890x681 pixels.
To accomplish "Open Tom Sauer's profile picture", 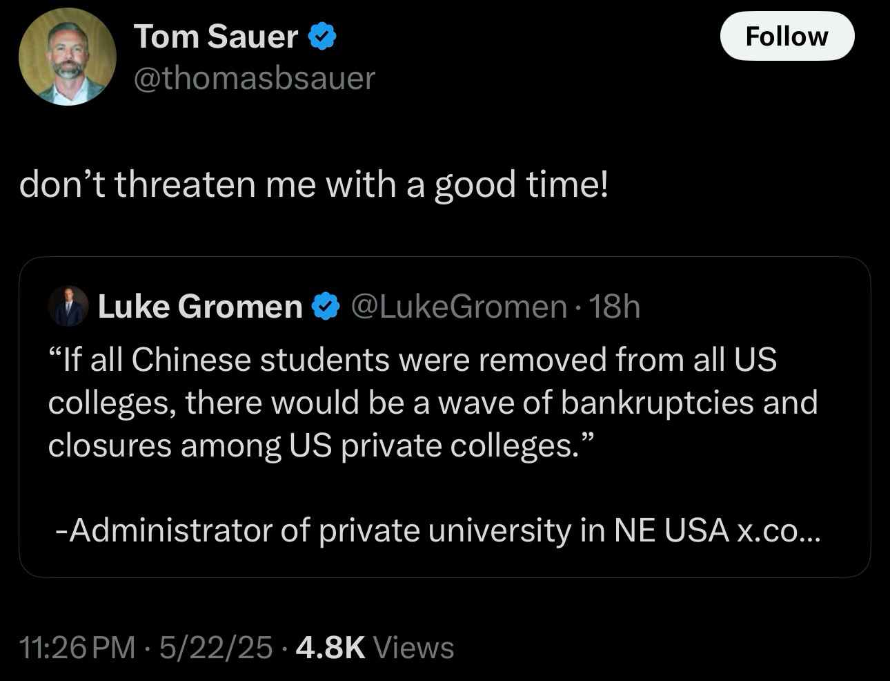I will (x=67, y=57).
